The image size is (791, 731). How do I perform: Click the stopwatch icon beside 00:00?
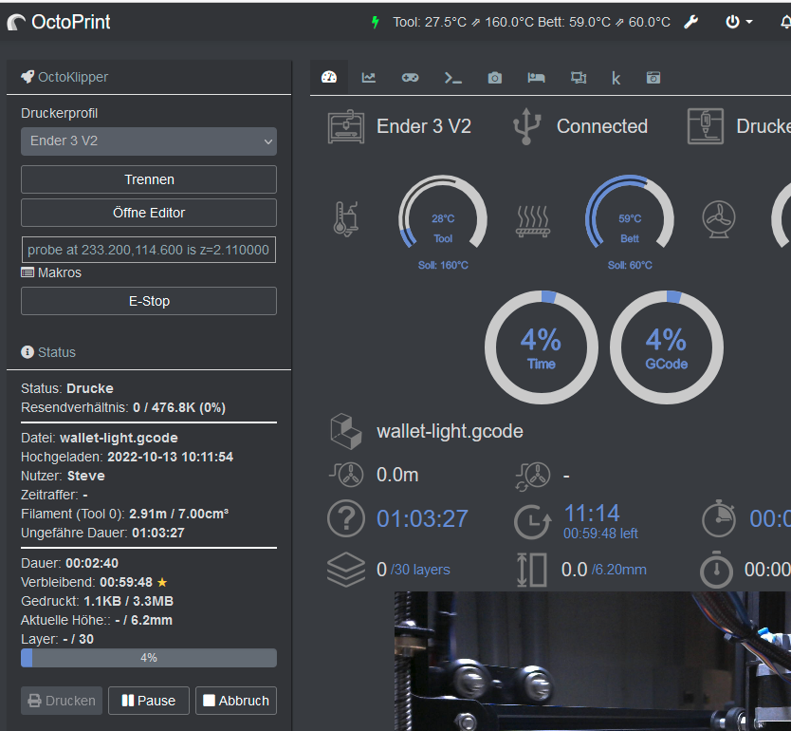pos(716,570)
